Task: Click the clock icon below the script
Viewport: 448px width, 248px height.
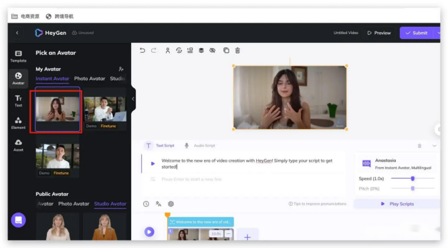Action: [x=146, y=204]
